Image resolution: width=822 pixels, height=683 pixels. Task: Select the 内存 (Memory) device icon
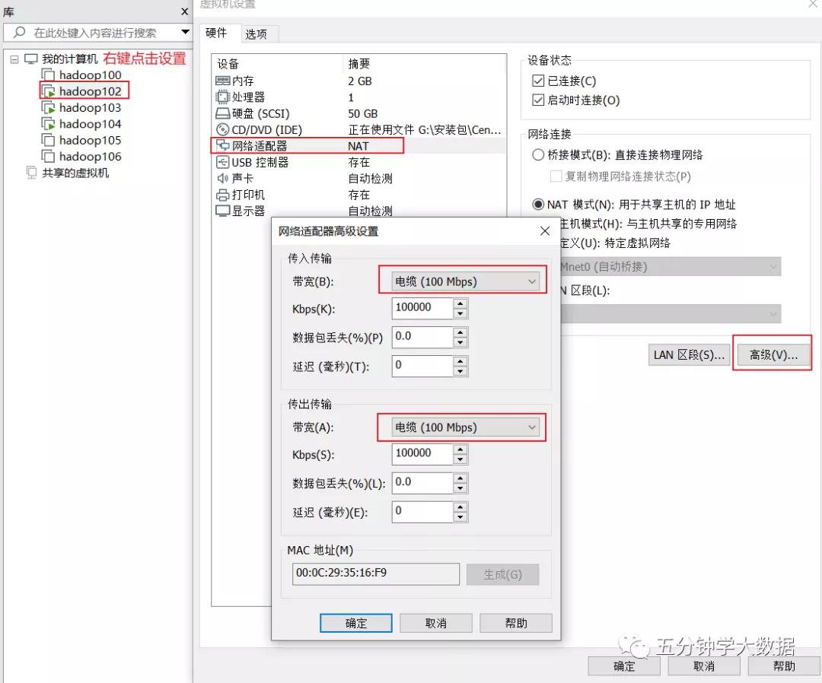tap(221, 80)
